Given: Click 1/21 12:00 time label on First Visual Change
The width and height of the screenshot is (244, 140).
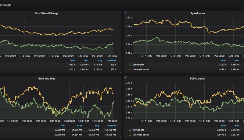Looking at the screenshot, I should (x=112, y=56).
